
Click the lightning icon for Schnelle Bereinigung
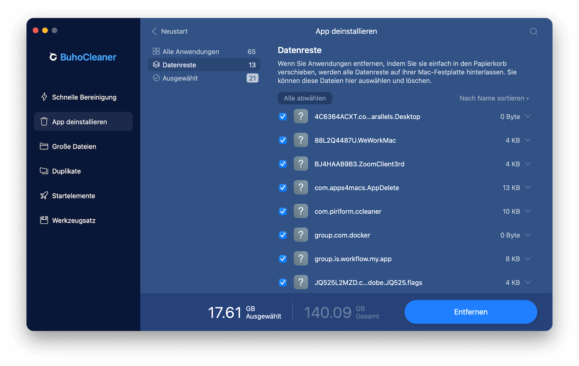(x=44, y=97)
